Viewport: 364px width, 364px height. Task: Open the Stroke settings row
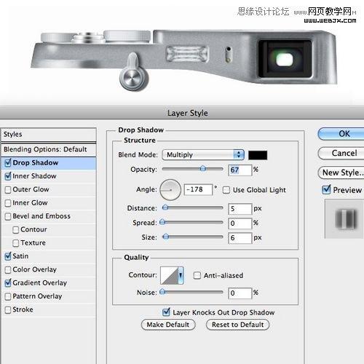(49, 309)
